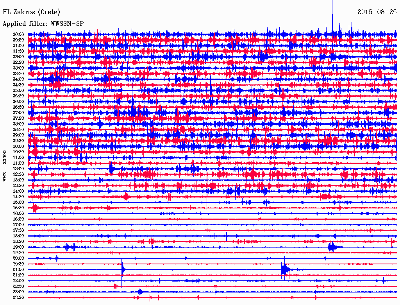The height and width of the screenshot is (305, 400).
Task: Select the 04:30 time label
Action: [x=18, y=85]
